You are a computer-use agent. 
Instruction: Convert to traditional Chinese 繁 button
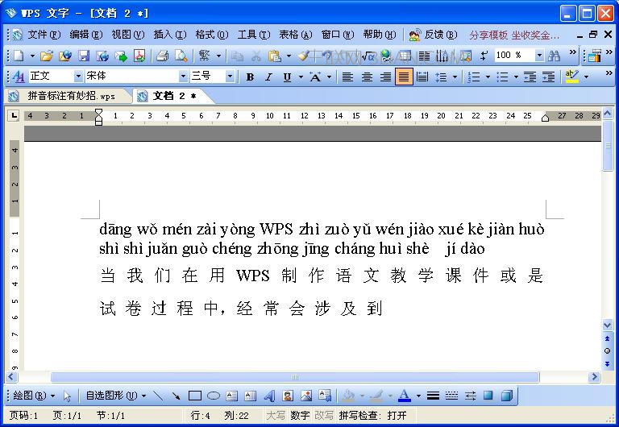click(x=205, y=56)
